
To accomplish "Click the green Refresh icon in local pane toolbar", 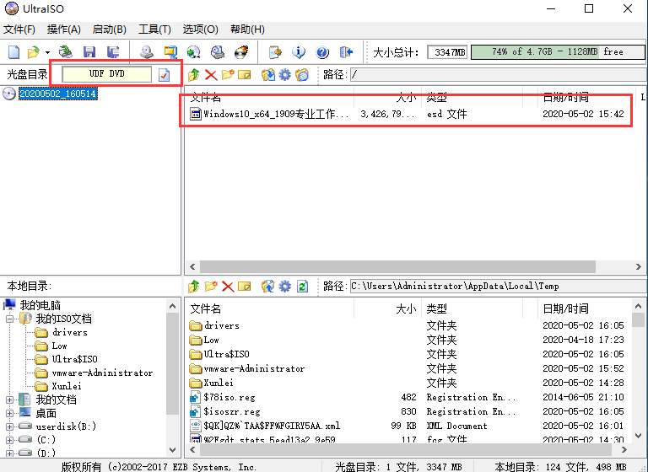I will (x=302, y=287).
